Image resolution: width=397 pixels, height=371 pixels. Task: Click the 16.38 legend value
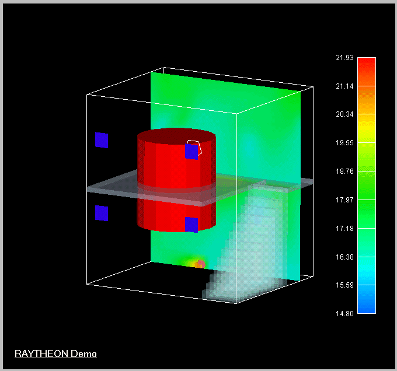pos(344,257)
